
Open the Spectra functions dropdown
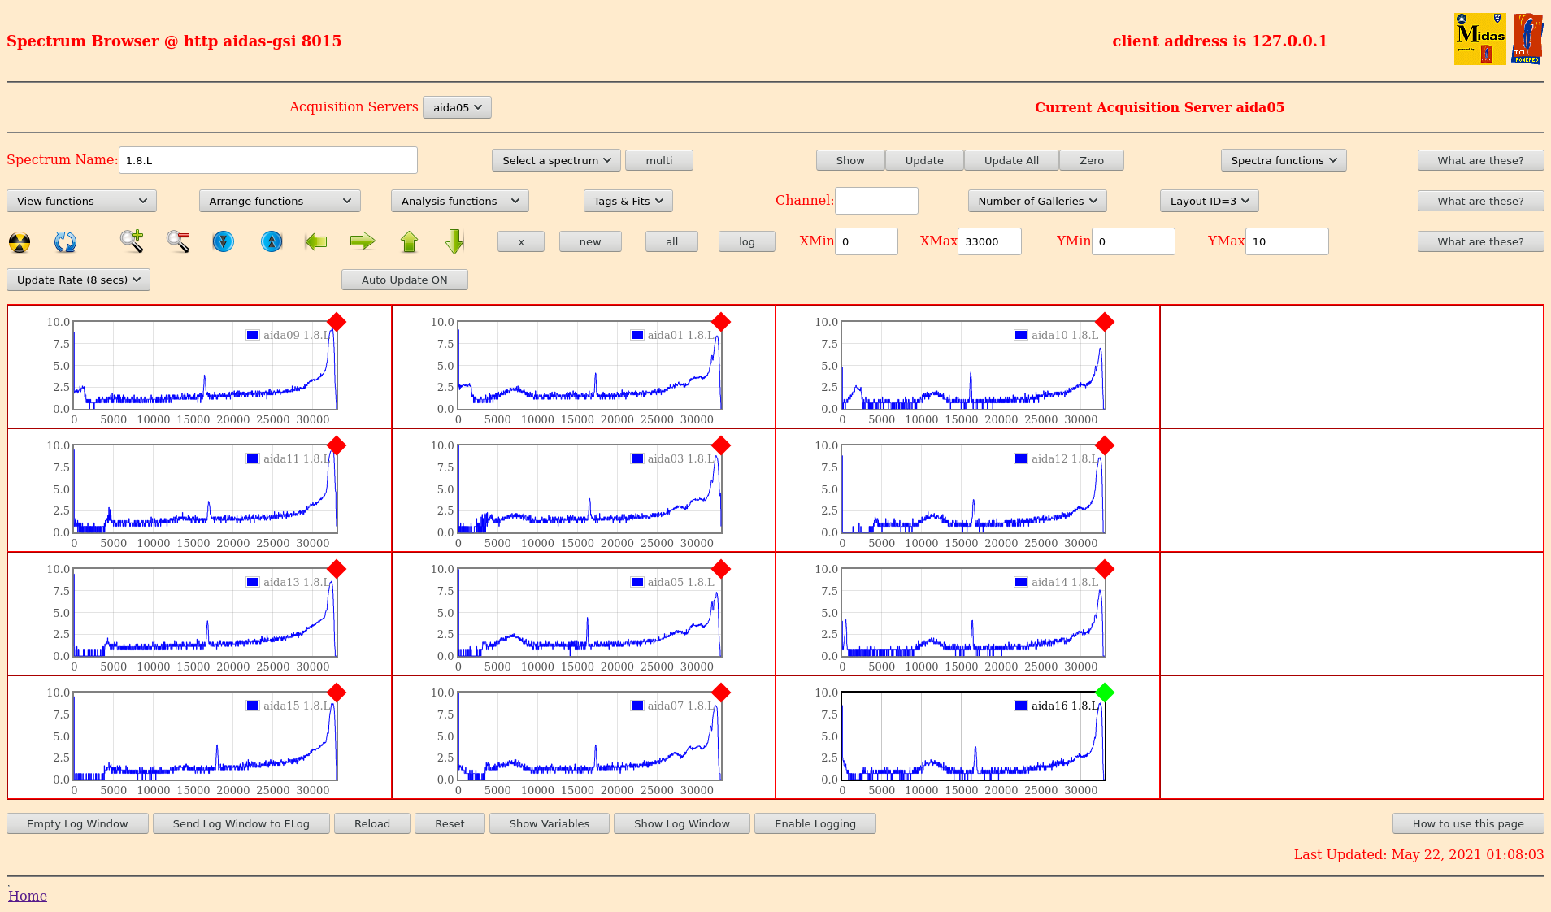(x=1284, y=160)
